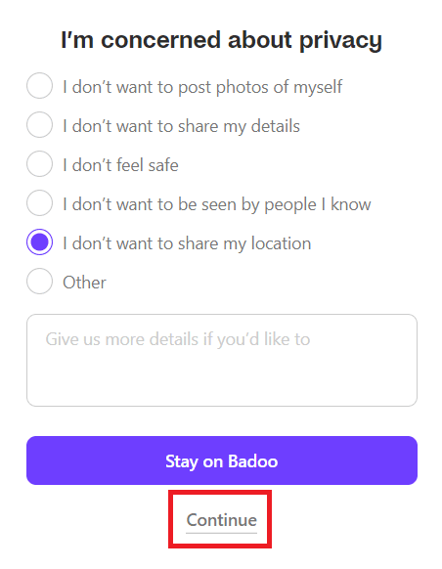Focus the more details text box
The height and width of the screenshot is (569, 442).
click(222, 361)
